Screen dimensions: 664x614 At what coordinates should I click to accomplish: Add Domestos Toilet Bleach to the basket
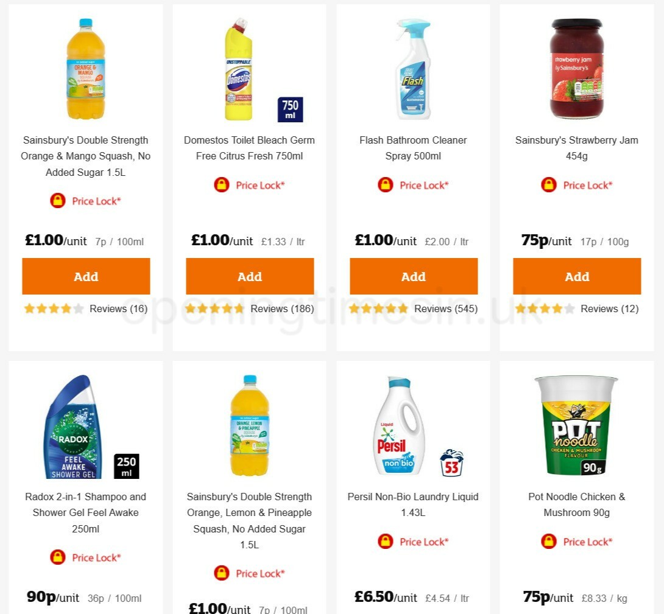[250, 276]
